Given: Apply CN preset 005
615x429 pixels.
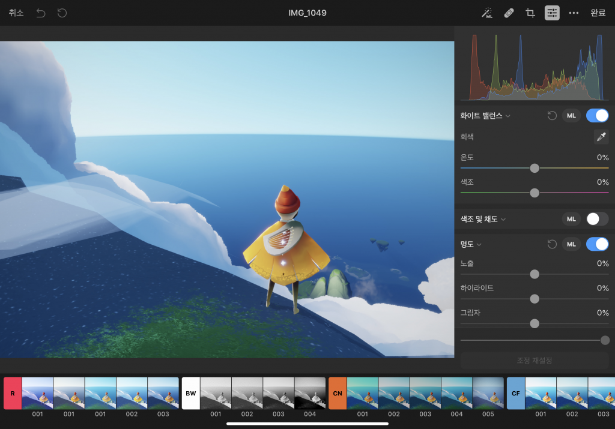Looking at the screenshot, I should [x=488, y=394].
